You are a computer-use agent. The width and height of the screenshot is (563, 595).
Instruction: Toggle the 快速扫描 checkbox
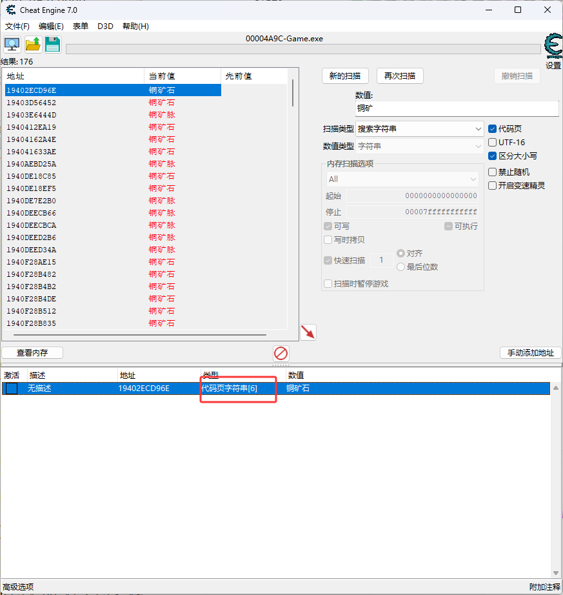[328, 260]
